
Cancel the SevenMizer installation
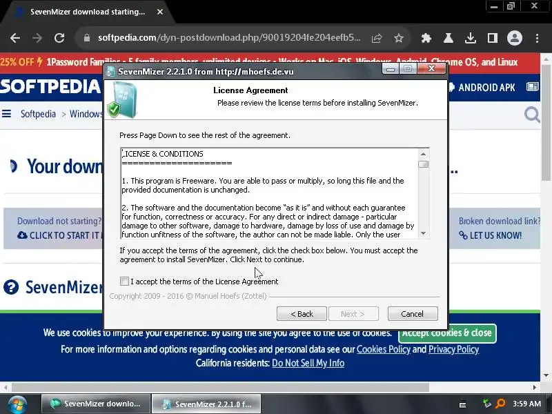(x=413, y=314)
